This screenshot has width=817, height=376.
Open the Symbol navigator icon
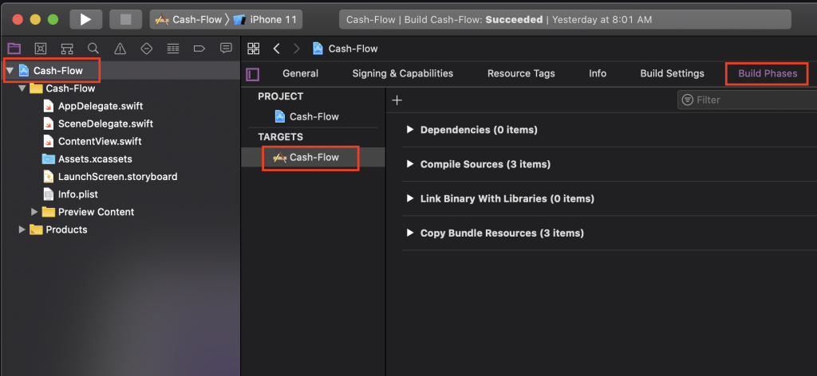(x=67, y=49)
